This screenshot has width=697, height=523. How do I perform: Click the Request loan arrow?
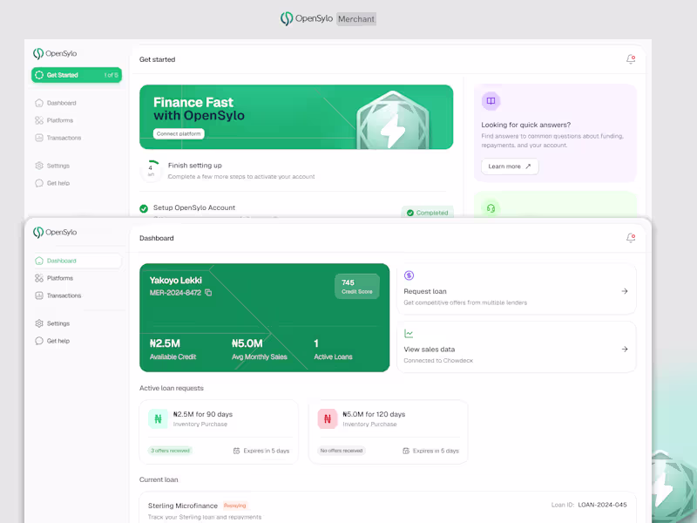(x=625, y=291)
